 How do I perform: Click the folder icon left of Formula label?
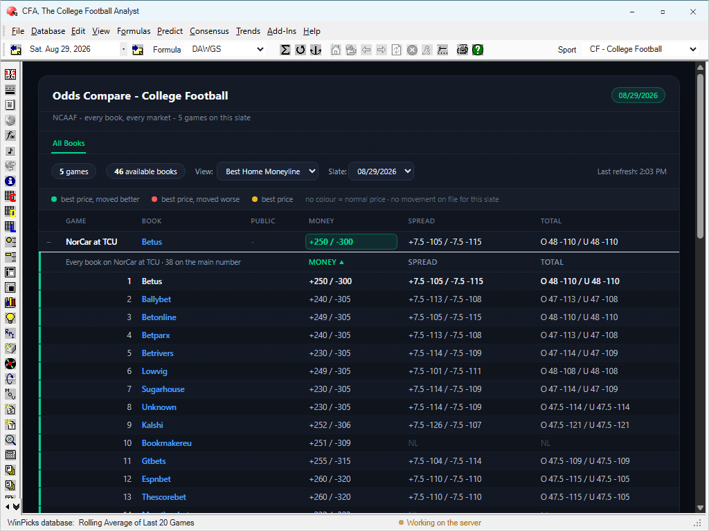[x=138, y=50]
